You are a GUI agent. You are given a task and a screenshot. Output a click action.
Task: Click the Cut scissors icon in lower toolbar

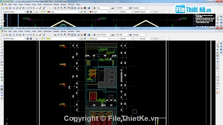28,35
